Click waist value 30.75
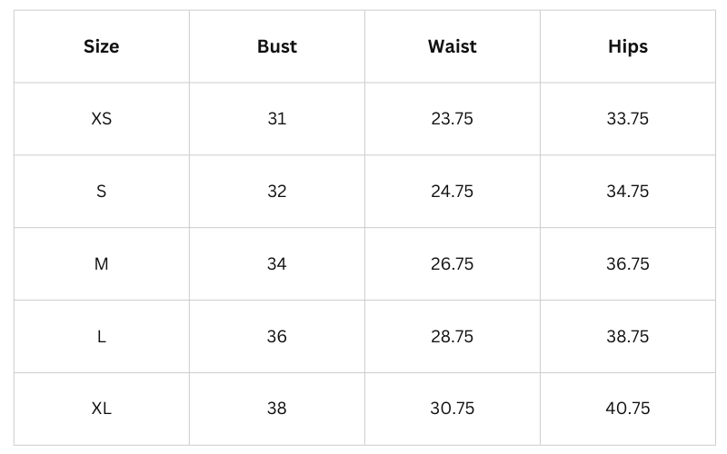Screen dimensions: 727x454 pyautogui.click(x=452, y=409)
